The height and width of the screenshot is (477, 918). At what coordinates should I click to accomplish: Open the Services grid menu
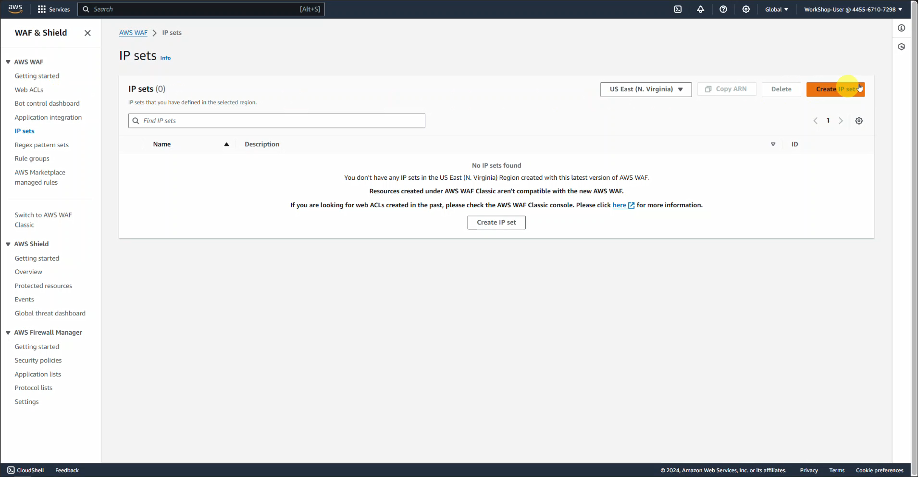click(54, 9)
